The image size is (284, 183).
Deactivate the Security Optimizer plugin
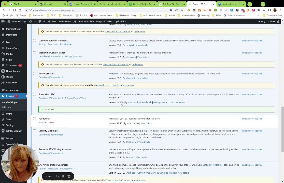[44, 135]
